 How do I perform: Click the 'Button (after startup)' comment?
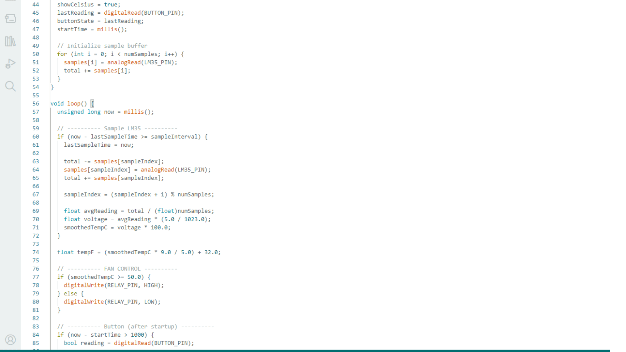pyautogui.click(x=136, y=327)
